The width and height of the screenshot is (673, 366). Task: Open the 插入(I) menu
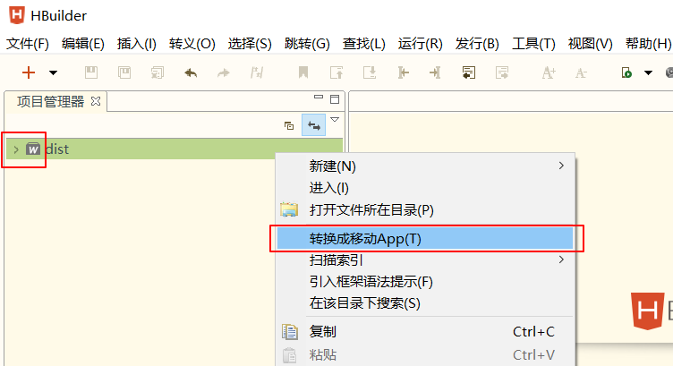click(x=137, y=44)
